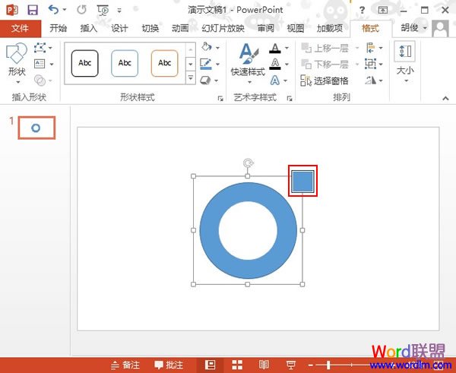Toggle Comments pane (批注) in status bar

tap(169, 365)
